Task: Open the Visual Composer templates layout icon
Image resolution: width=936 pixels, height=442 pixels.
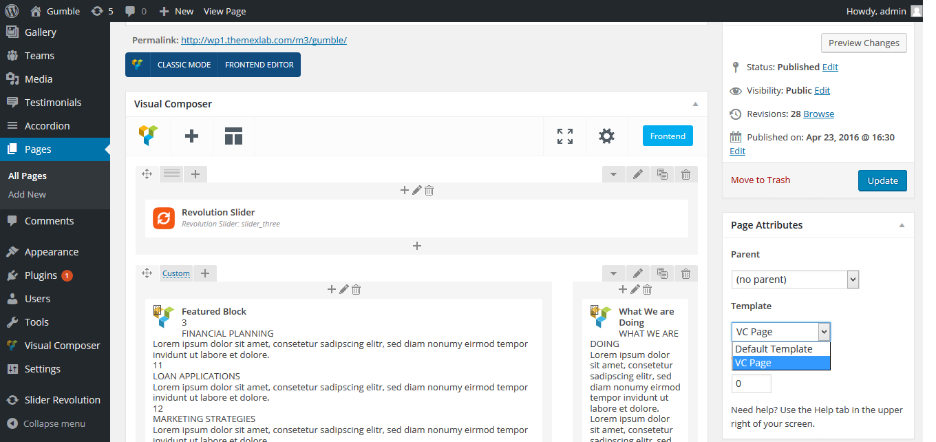Action: coord(233,136)
